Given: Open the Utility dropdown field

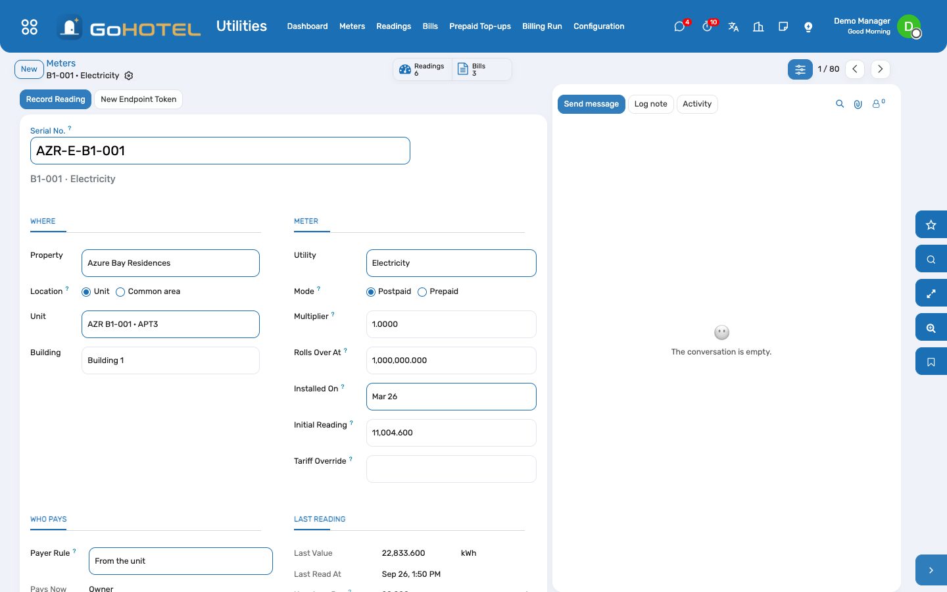Looking at the screenshot, I should coord(451,263).
